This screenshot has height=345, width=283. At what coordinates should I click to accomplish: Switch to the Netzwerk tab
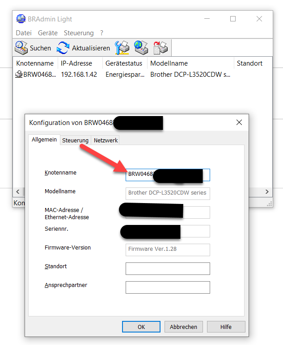106,141
